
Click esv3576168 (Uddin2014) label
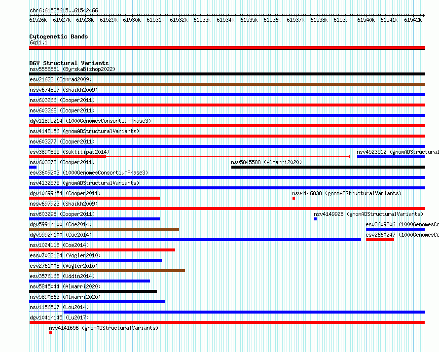pos(62,276)
